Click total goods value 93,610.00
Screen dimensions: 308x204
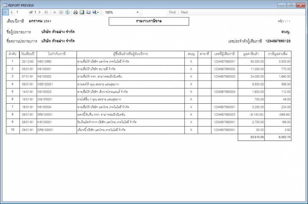click(257, 137)
